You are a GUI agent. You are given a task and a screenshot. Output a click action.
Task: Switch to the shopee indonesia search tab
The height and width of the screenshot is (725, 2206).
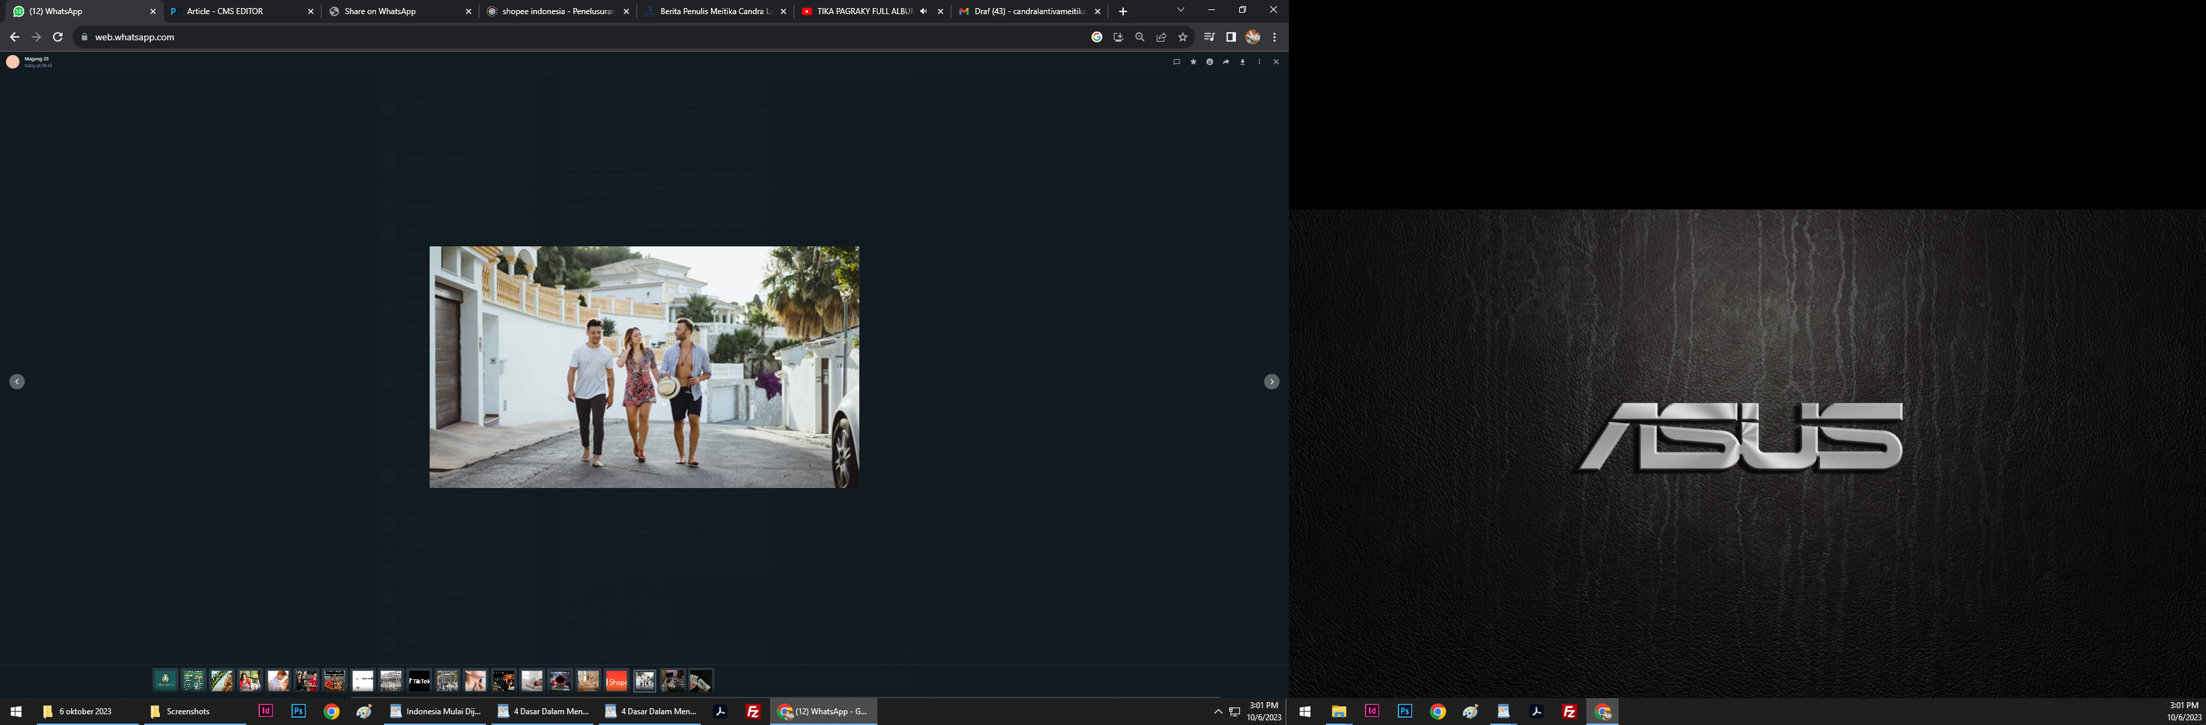click(x=557, y=11)
